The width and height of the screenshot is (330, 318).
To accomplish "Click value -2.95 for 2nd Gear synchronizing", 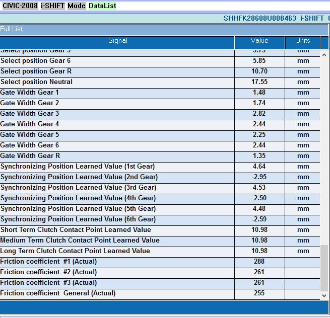I will tap(259, 177).
